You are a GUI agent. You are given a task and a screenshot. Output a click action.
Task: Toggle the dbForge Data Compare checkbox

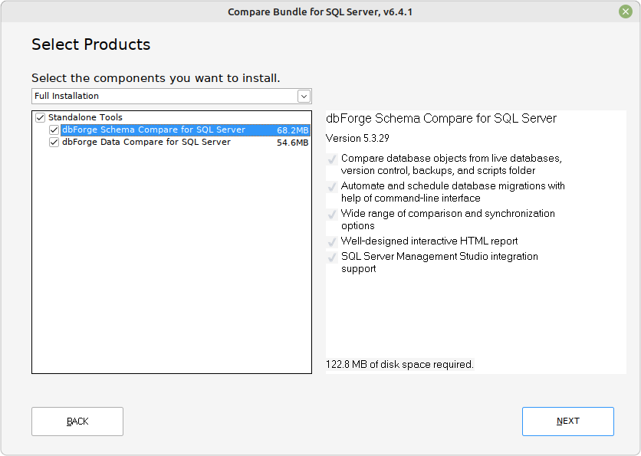coord(54,143)
